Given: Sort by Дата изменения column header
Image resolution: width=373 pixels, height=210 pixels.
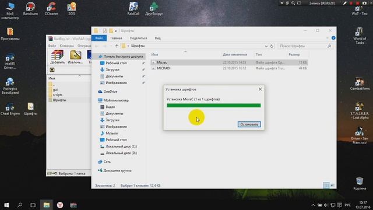Looking at the screenshot, I should click(x=235, y=54).
